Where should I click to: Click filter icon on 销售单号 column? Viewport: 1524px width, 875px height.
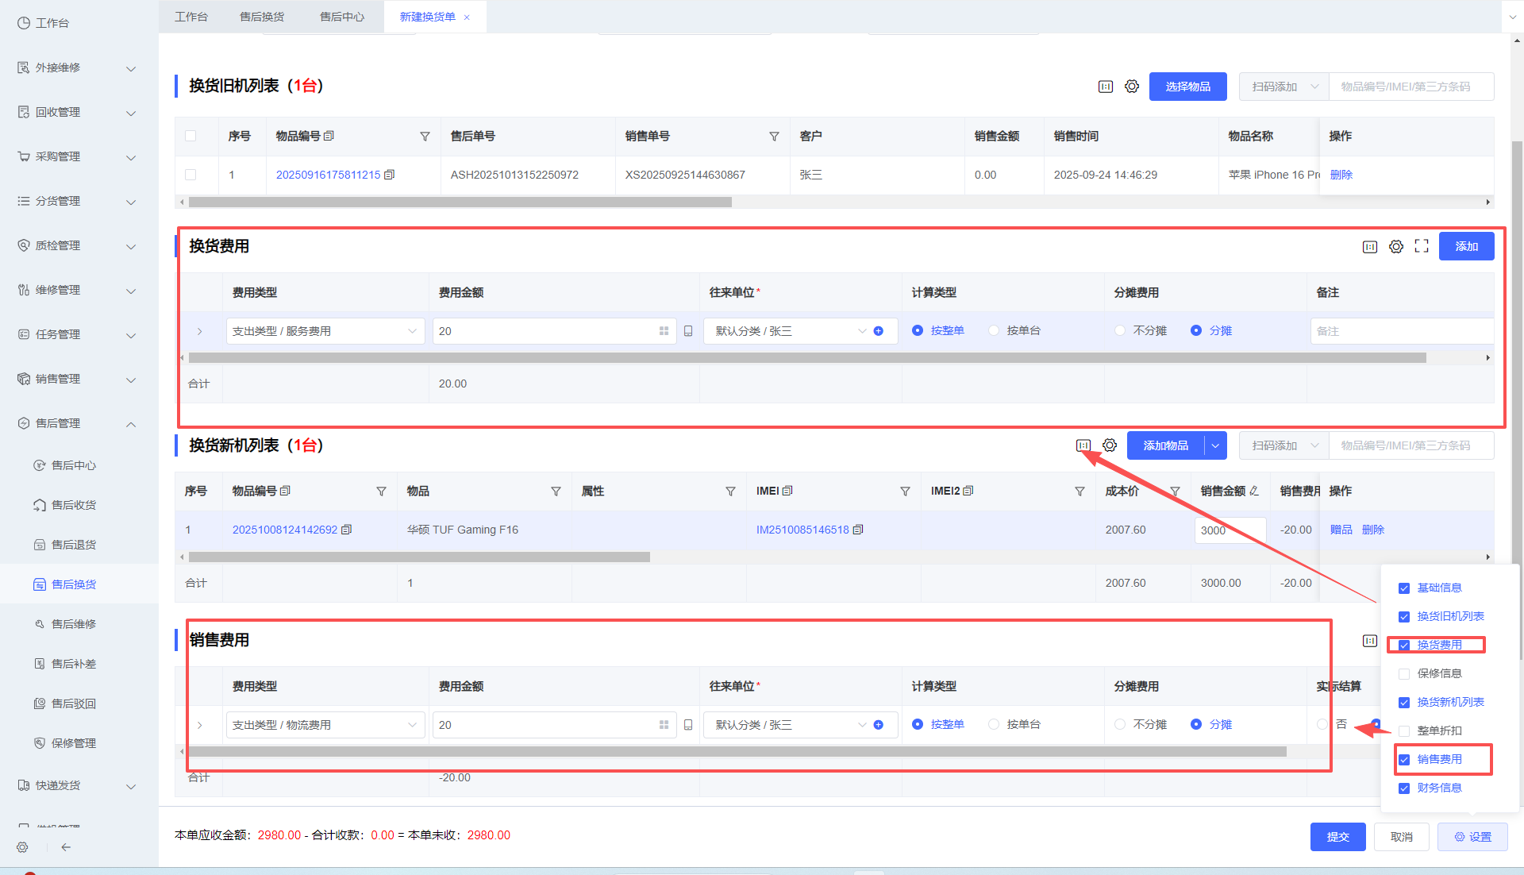point(774,137)
